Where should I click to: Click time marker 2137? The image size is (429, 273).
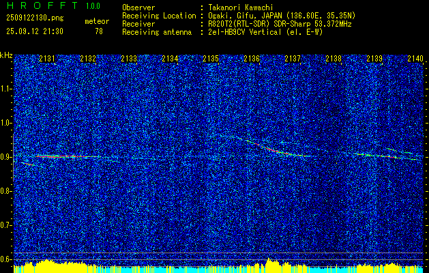tap(293, 59)
